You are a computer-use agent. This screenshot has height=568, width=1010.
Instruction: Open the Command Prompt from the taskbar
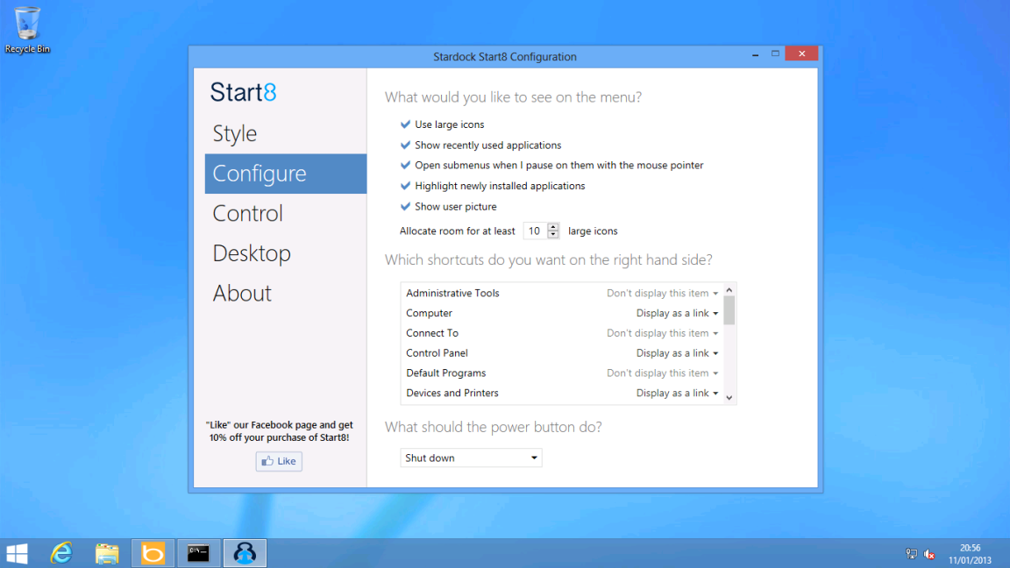[198, 553]
